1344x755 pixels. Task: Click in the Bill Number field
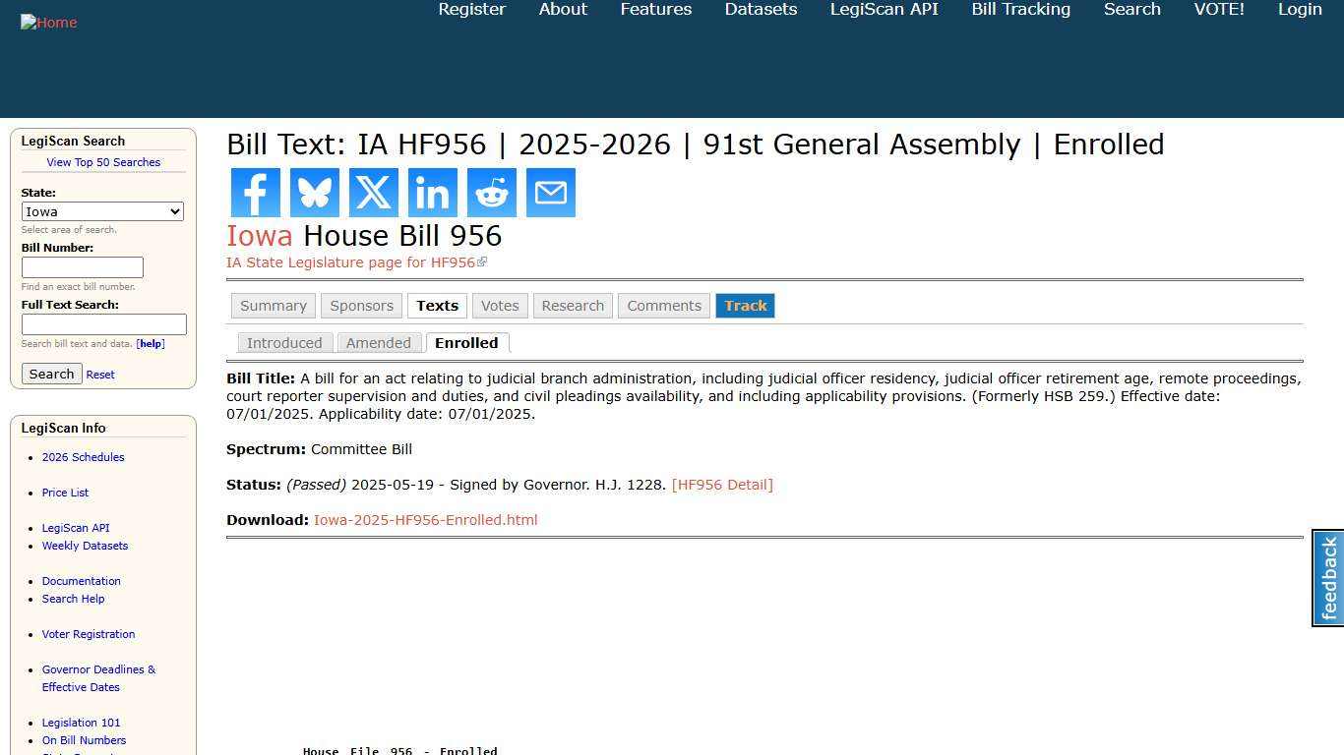coord(83,266)
